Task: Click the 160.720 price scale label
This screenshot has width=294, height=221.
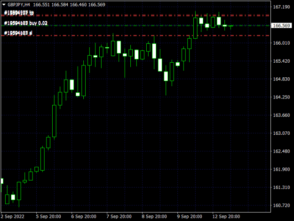Action: click(x=281, y=205)
